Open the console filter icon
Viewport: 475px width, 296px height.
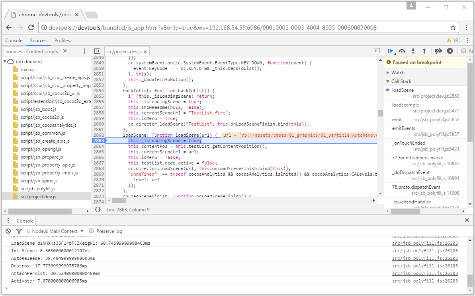19,231
